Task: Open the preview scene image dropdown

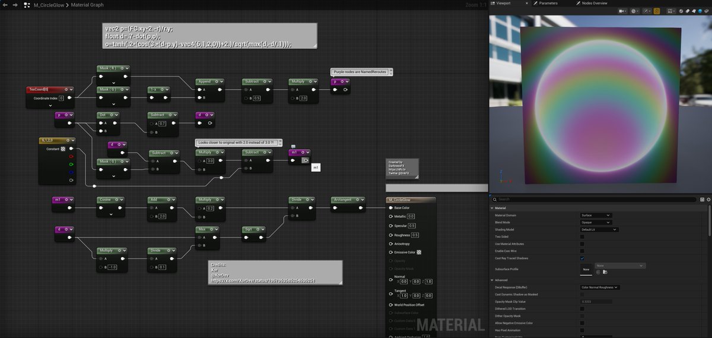Action: click(672, 11)
